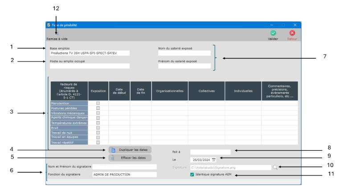This screenshot has height=190, width=340.
Task: Click the Valider green check icon
Action: coord(273,33)
